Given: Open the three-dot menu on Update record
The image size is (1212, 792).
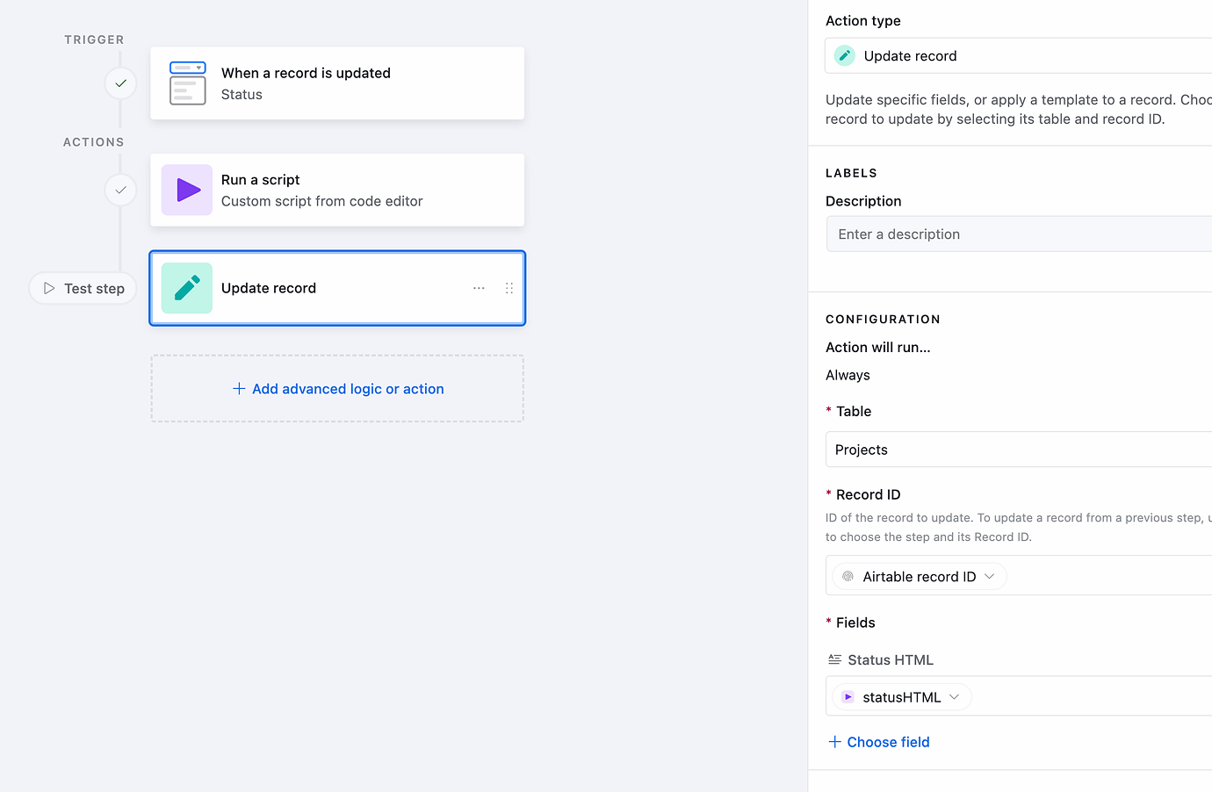Looking at the screenshot, I should (479, 288).
